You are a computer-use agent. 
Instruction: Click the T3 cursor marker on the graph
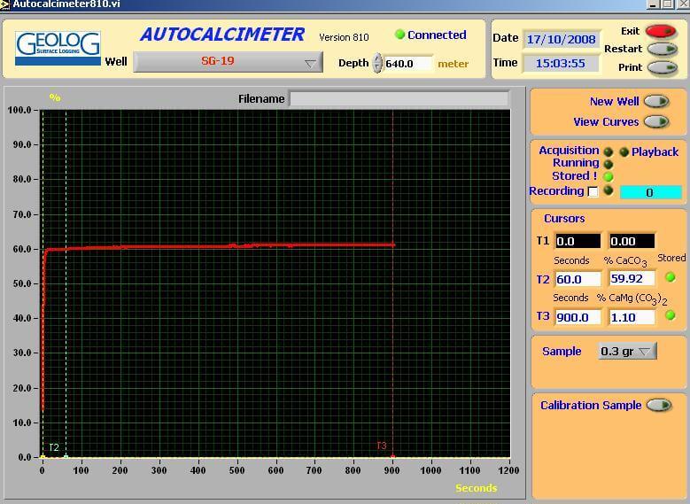392,455
